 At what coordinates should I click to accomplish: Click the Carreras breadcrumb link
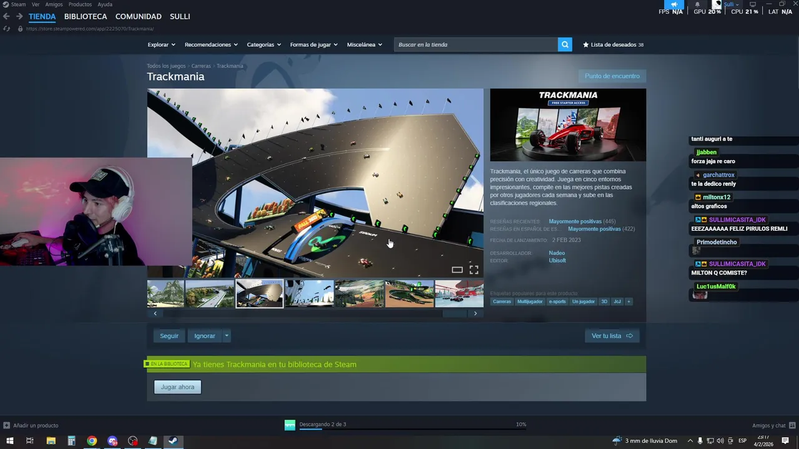point(201,66)
